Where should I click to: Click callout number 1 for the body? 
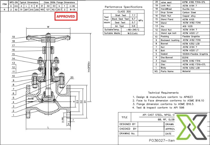click(x=13, y=115)
